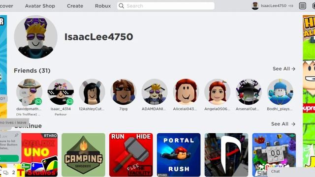Open the Chat panel
This screenshot has height=177, width=315.
[x=291, y=172]
